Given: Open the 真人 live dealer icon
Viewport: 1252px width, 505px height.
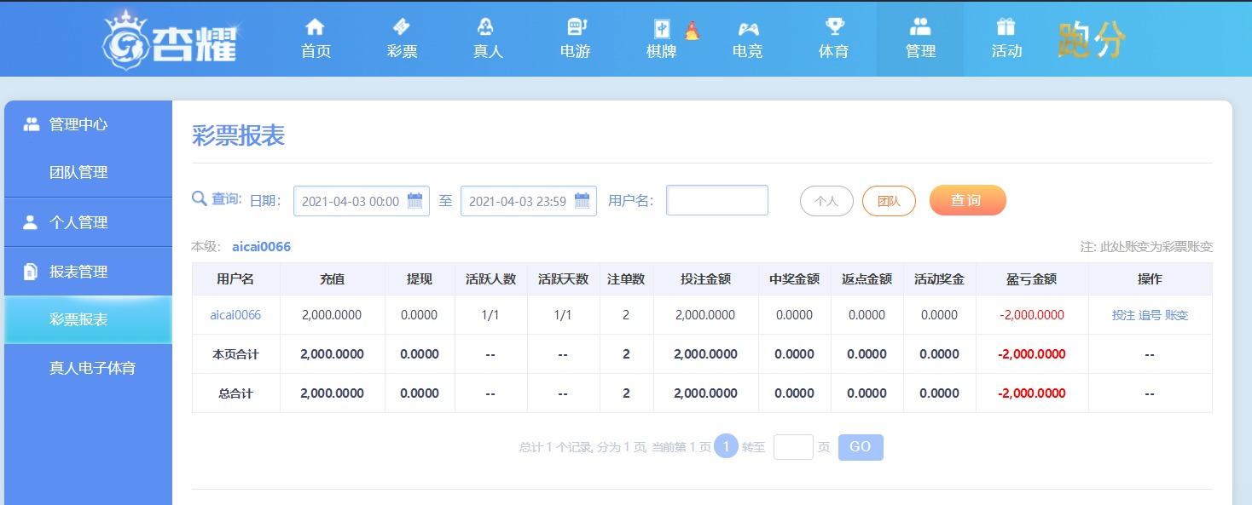Looking at the screenshot, I should click(x=486, y=27).
